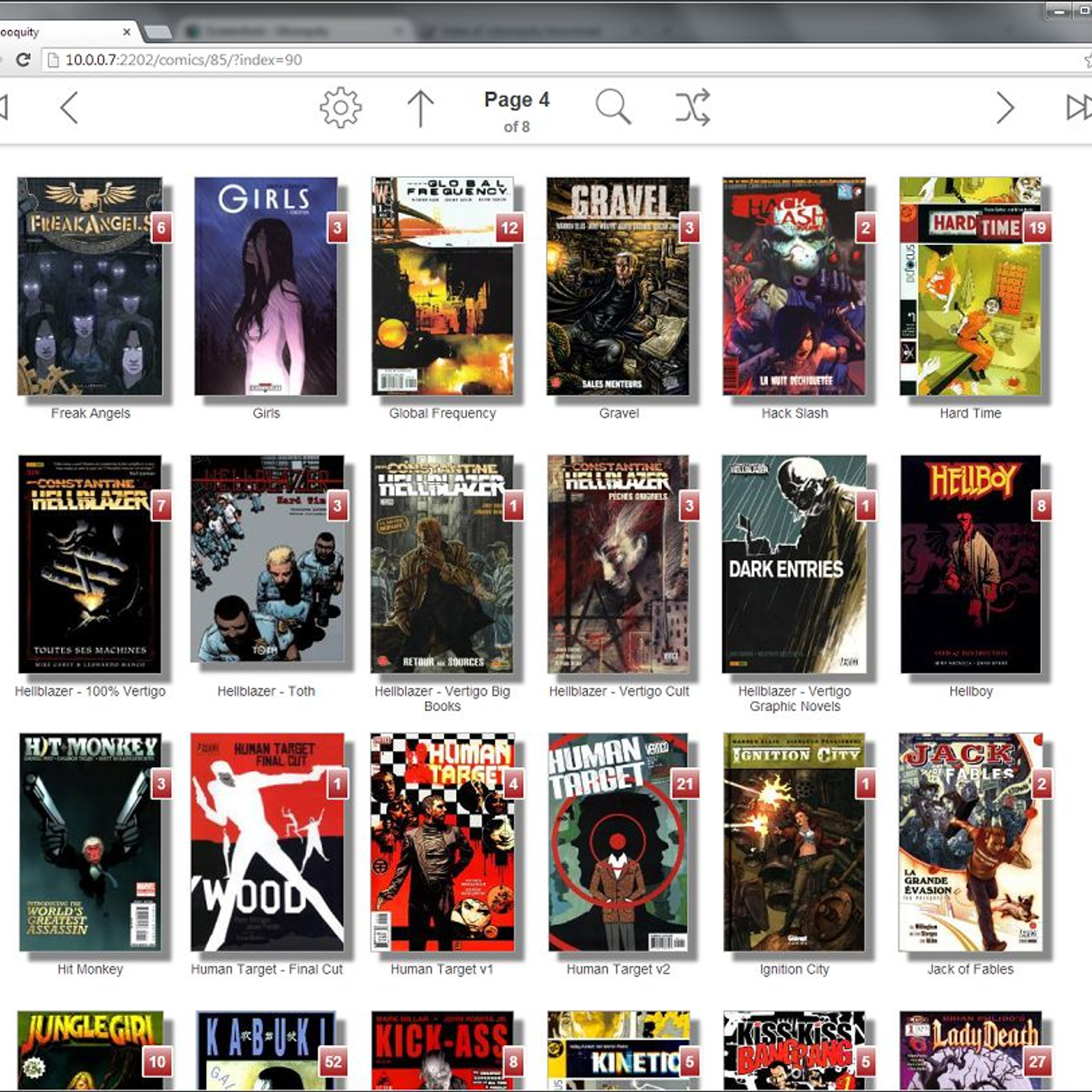
Task: Open the Hard Time cover
Action: [x=971, y=287]
